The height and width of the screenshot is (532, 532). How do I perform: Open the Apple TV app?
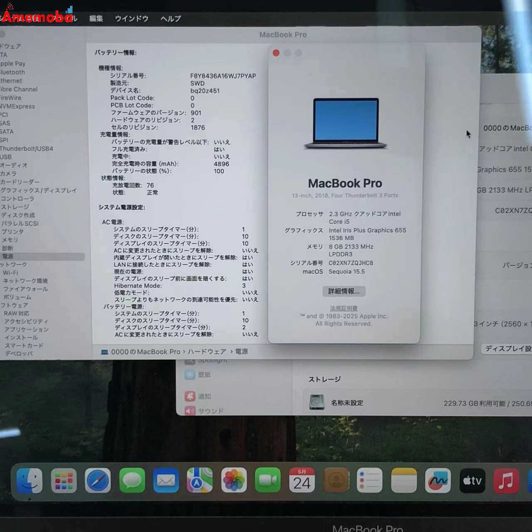472,481
